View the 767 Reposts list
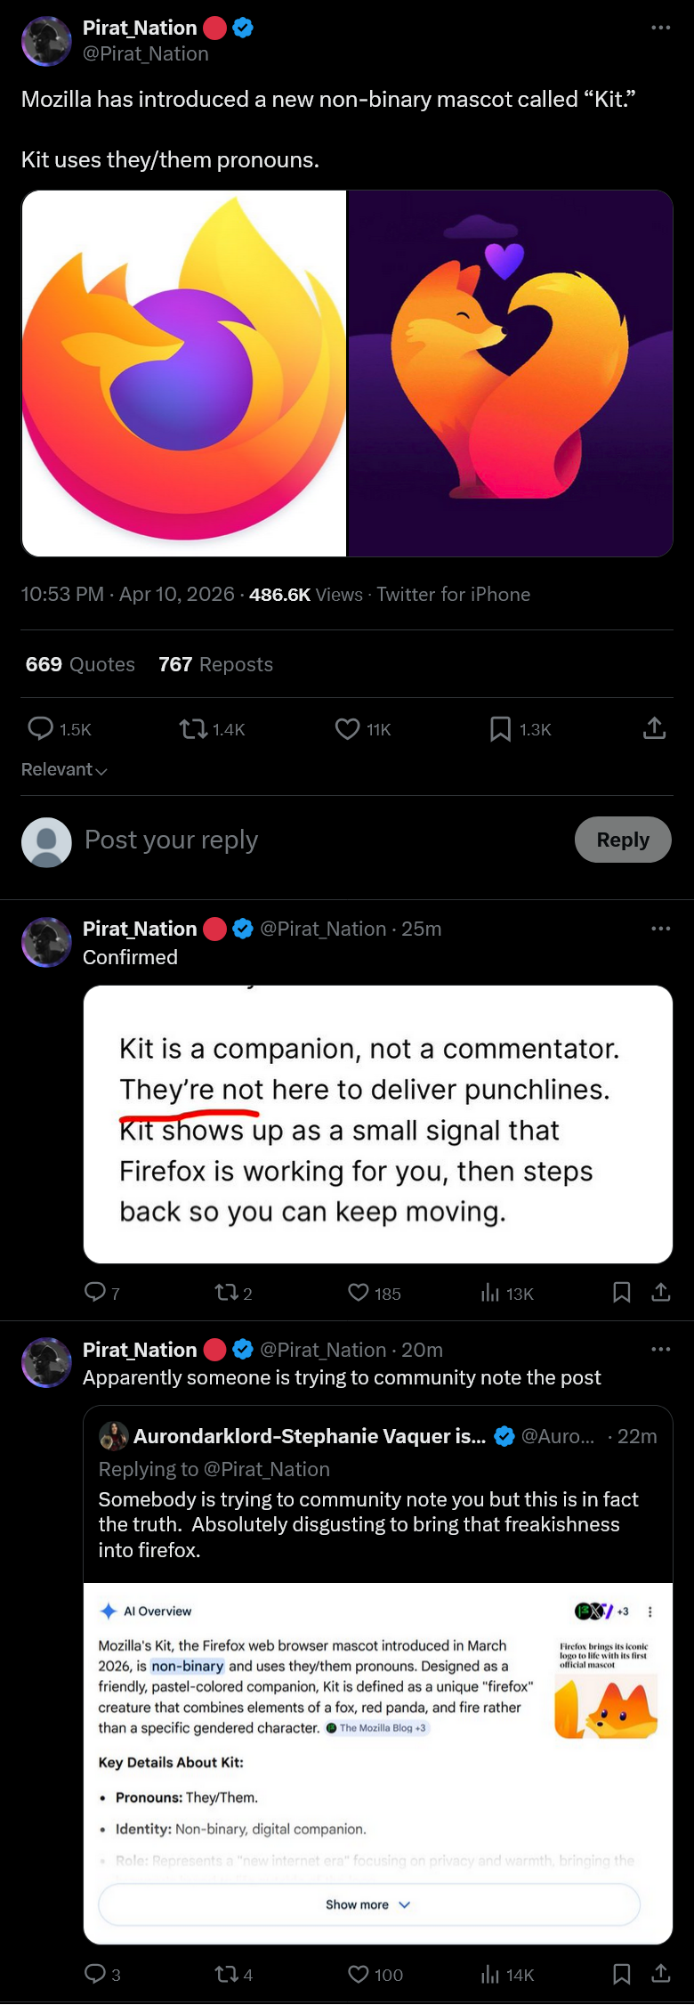The image size is (694, 2005). click(215, 664)
